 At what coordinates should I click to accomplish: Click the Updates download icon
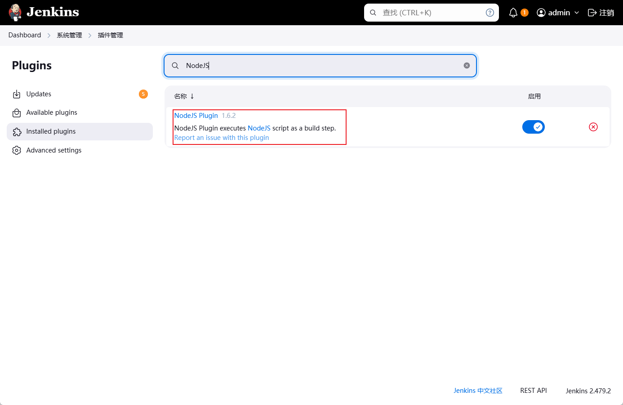tap(17, 94)
